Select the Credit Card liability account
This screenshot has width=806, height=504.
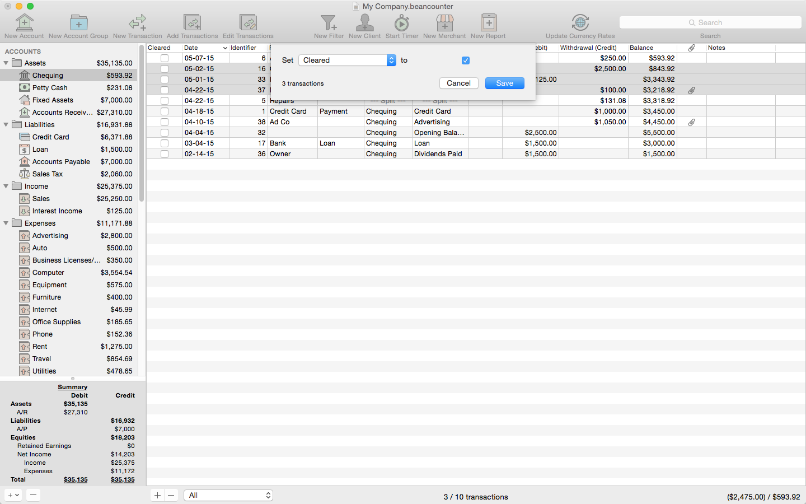click(51, 137)
